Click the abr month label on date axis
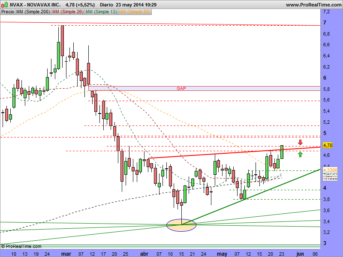 [x=144, y=254]
